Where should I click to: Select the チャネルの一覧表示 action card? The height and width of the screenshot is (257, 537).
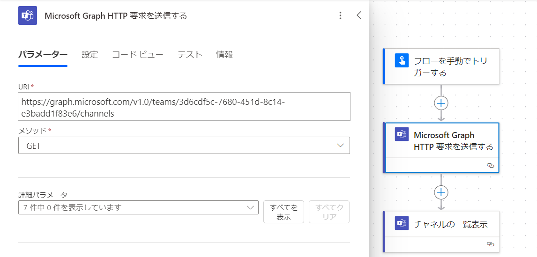(441, 232)
